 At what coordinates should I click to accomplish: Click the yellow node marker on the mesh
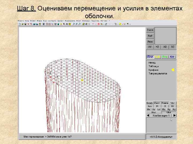[82, 80]
